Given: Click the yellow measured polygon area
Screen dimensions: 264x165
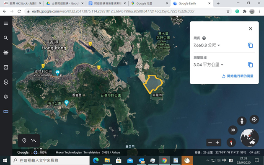Looking at the screenshot, I should point(153,84).
